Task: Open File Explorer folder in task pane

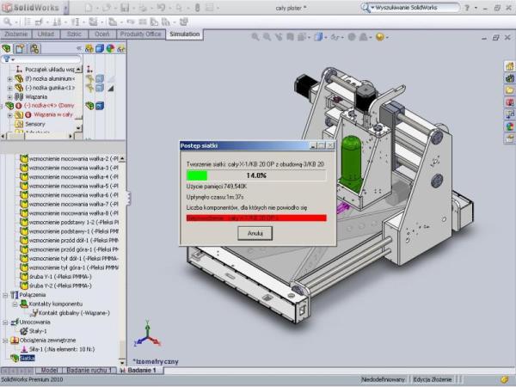Action: click(x=509, y=90)
